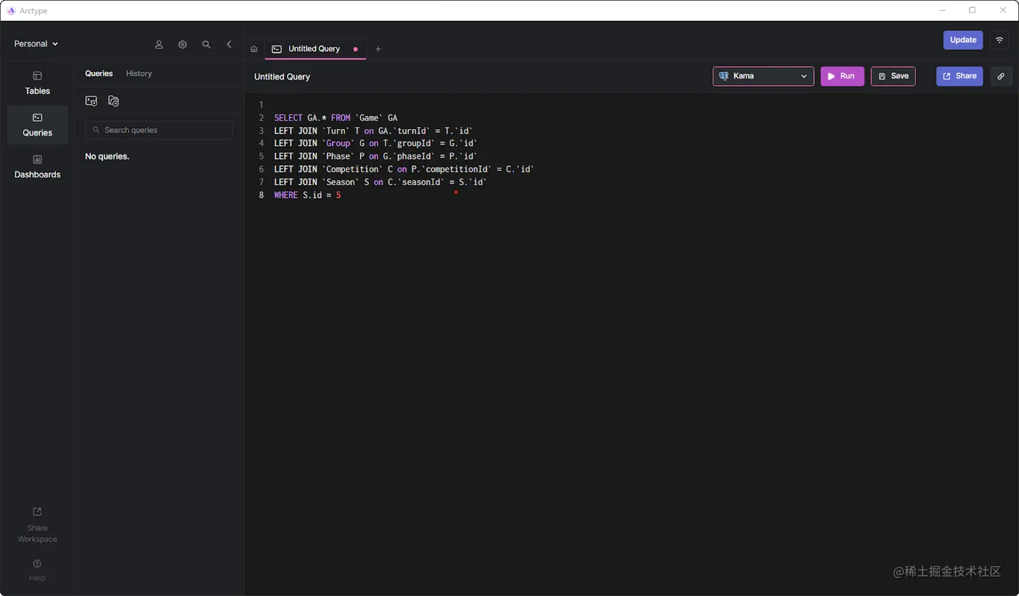This screenshot has width=1019, height=596.
Task: Click the connection status wifi icon
Action: pyautogui.click(x=999, y=40)
